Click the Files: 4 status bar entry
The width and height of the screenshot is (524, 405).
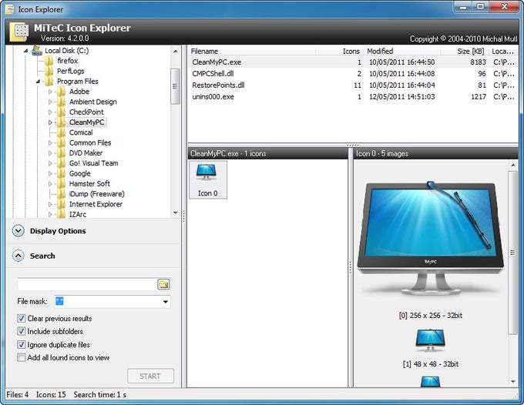click(18, 395)
